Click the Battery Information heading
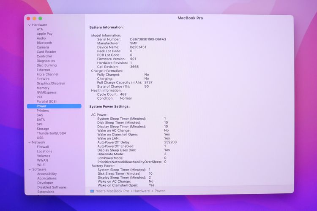 (107, 27)
